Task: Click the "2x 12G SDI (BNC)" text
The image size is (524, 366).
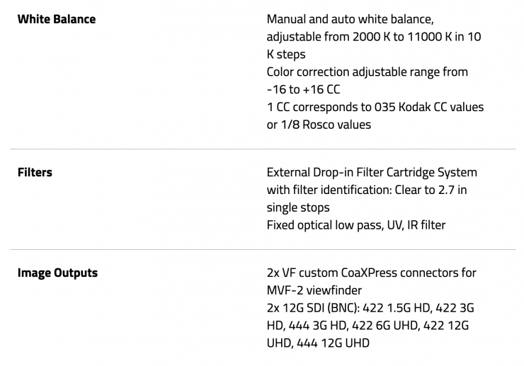Action: click(313, 308)
